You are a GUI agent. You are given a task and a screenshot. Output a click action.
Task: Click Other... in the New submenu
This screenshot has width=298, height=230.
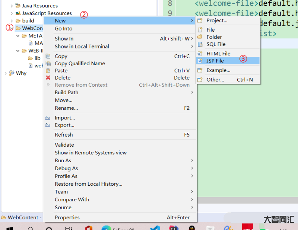tap(215, 80)
